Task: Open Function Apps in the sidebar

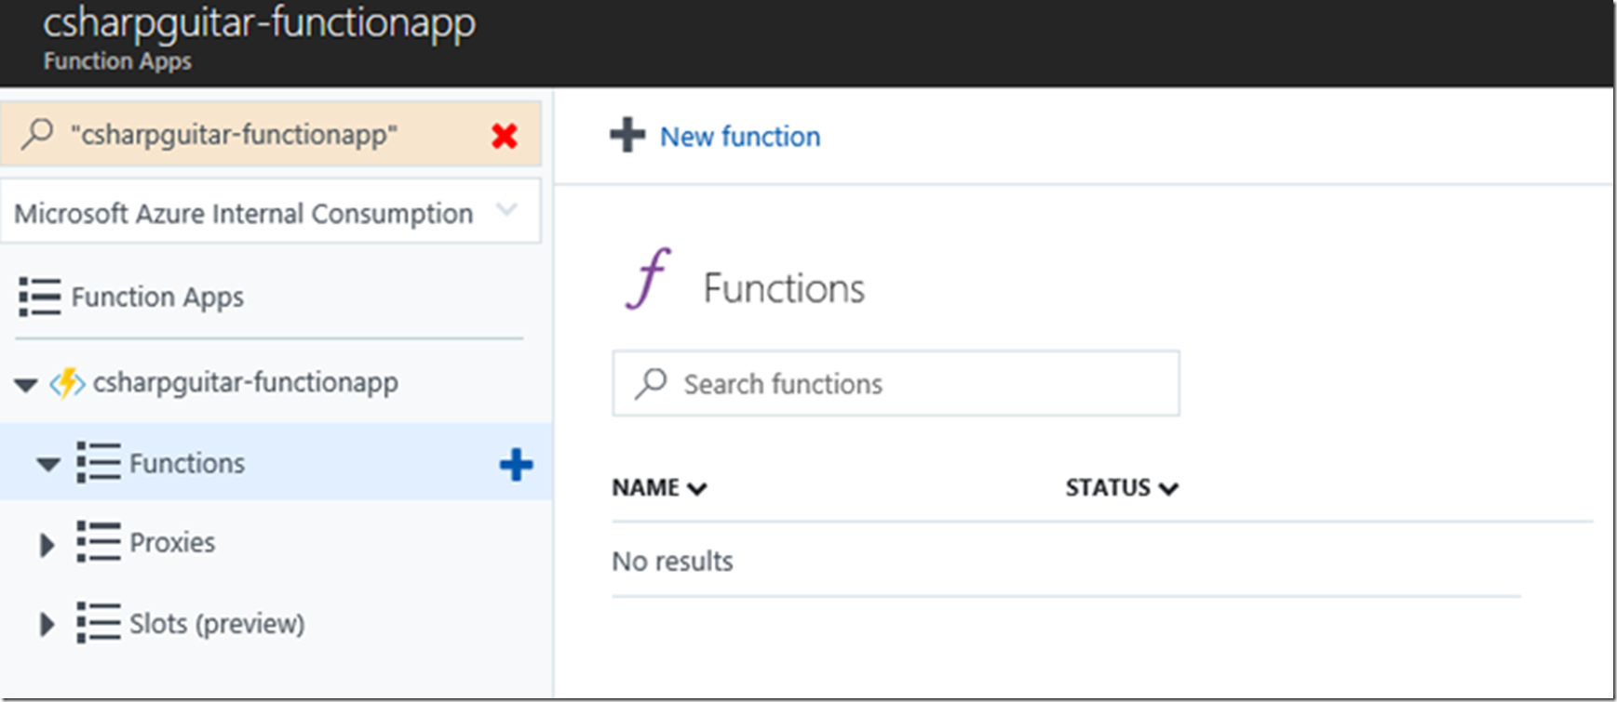Action: (x=157, y=297)
